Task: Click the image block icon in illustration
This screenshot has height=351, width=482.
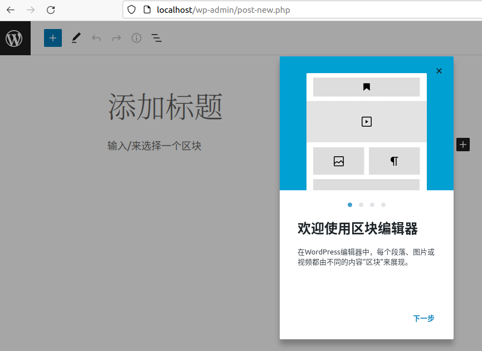Action: coord(339,161)
